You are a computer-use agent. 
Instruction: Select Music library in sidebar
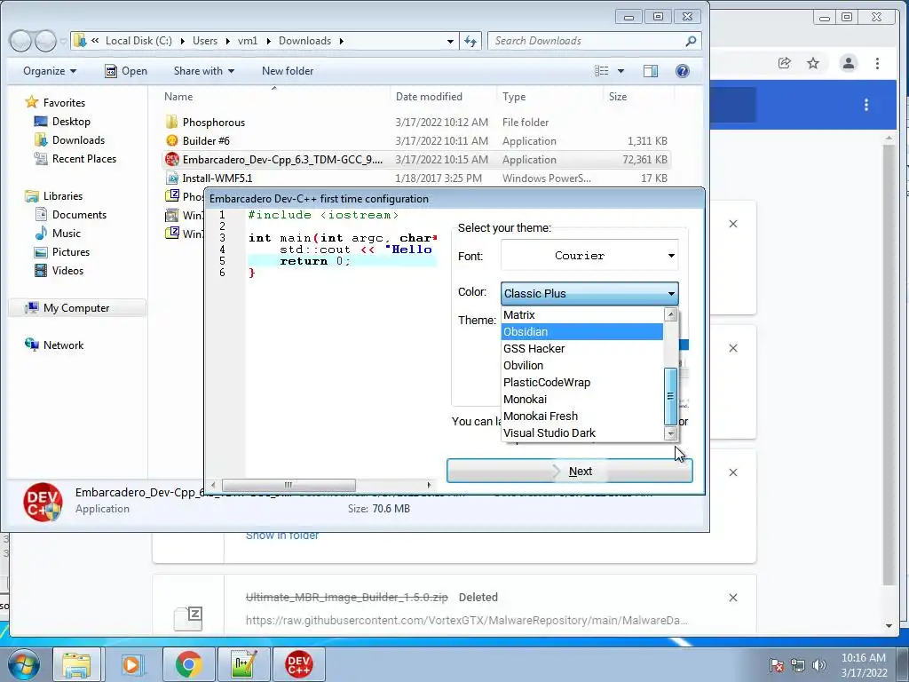pos(66,234)
